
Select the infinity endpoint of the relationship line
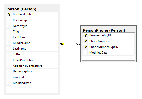(x=78, y=44)
